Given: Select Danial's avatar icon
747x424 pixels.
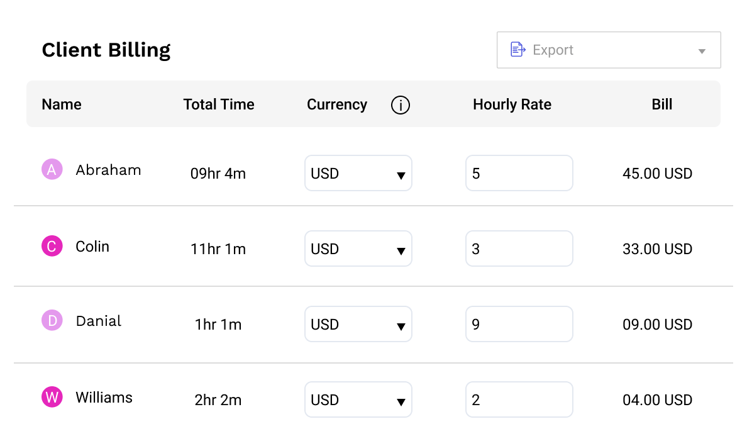Looking at the screenshot, I should [x=52, y=320].
